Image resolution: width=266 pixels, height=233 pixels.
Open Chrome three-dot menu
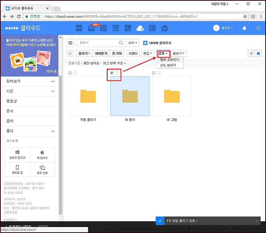(261, 17)
